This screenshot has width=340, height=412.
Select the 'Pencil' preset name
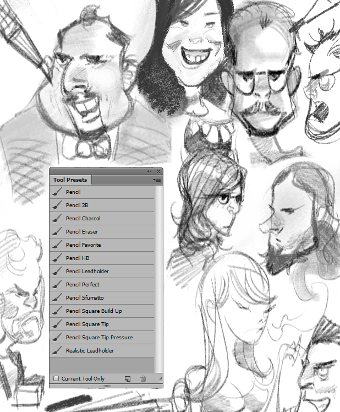pyautogui.click(x=73, y=192)
